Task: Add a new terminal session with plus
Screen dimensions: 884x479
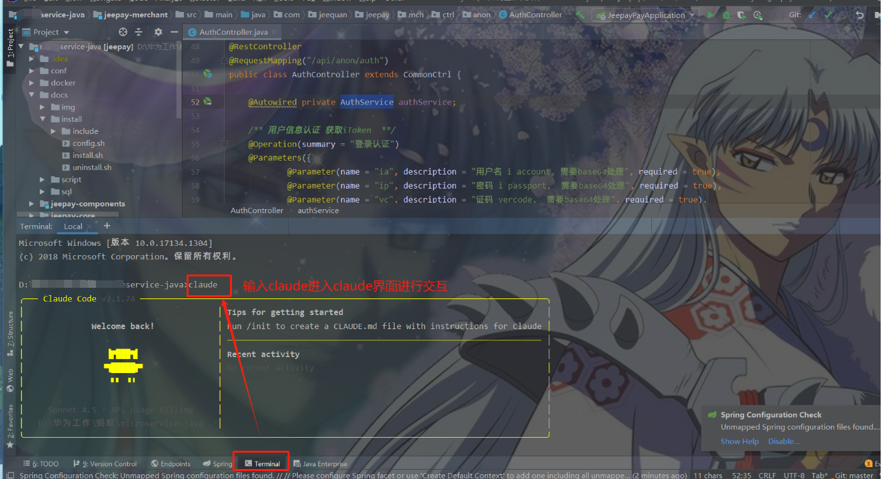Action: tap(107, 226)
